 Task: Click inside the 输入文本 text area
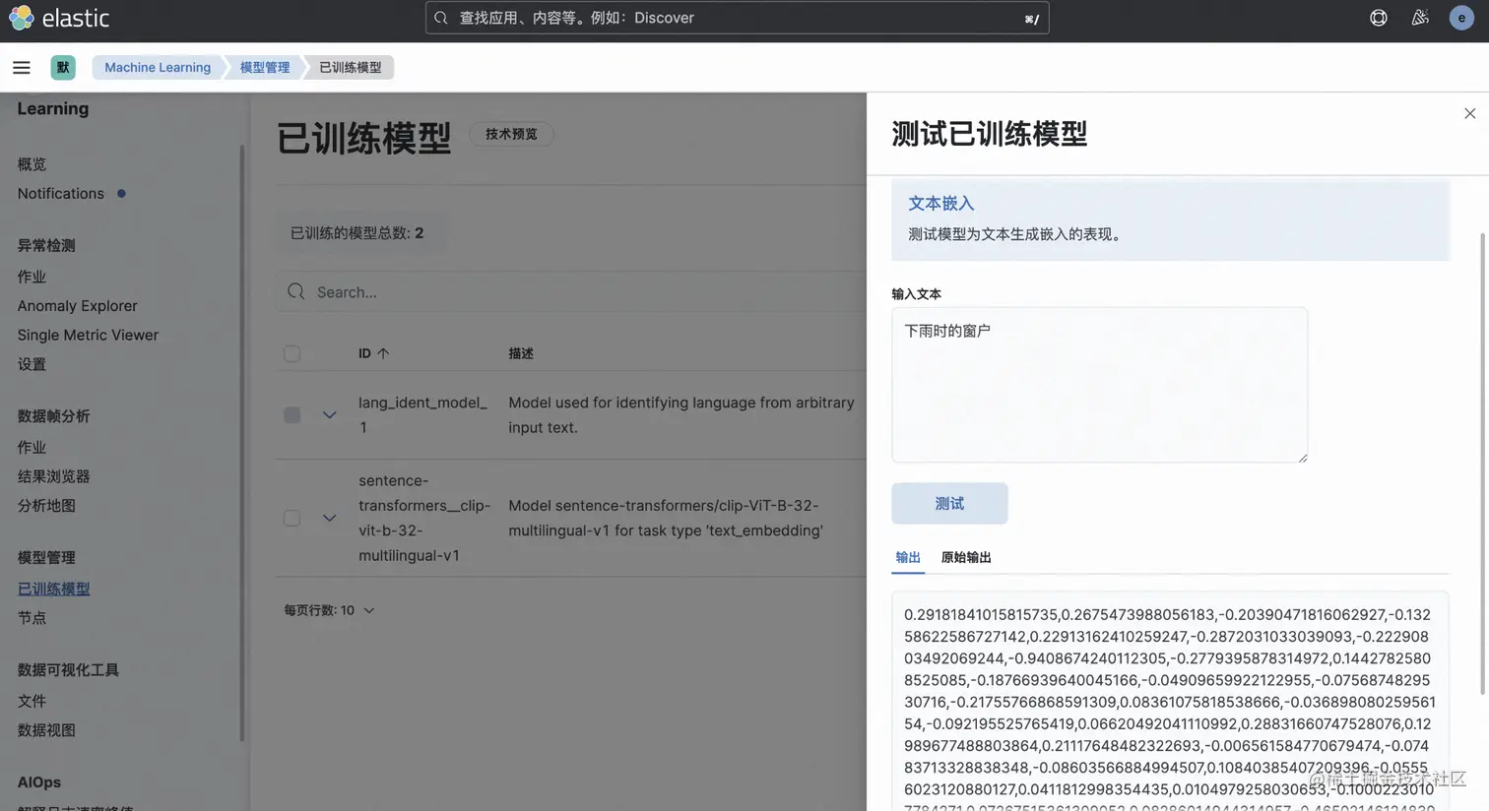click(x=1098, y=384)
